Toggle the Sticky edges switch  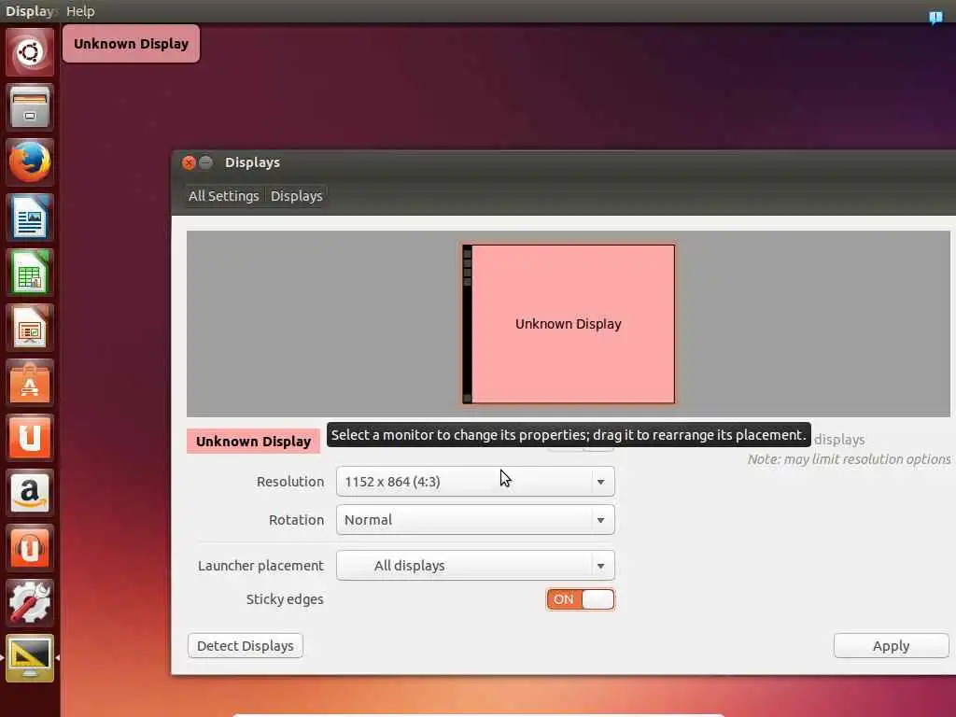pos(581,599)
